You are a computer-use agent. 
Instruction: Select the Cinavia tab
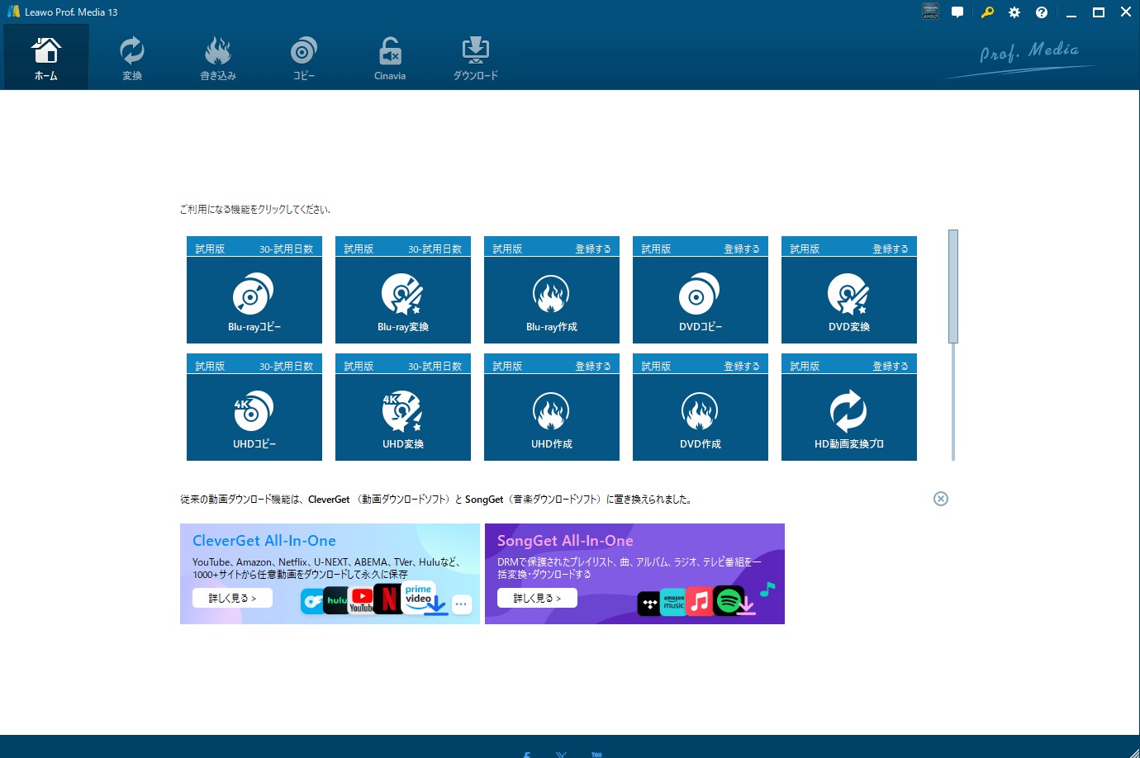point(390,57)
